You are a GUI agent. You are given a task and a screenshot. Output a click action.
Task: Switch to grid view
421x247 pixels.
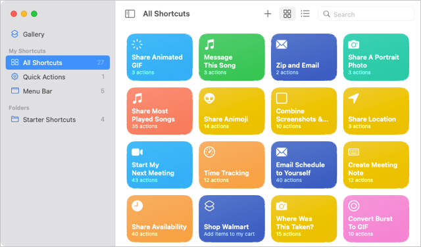[287, 14]
